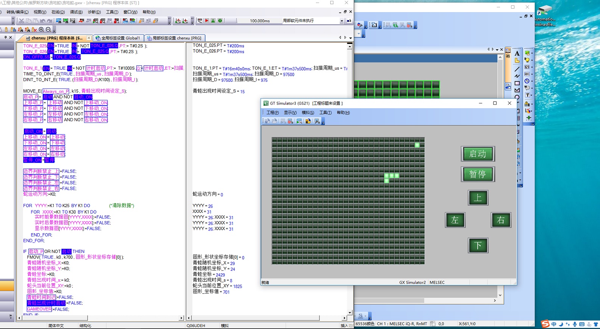Open the 局部标签设置 chenxu tab
This screenshot has height=329, width=600.
click(175, 38)
